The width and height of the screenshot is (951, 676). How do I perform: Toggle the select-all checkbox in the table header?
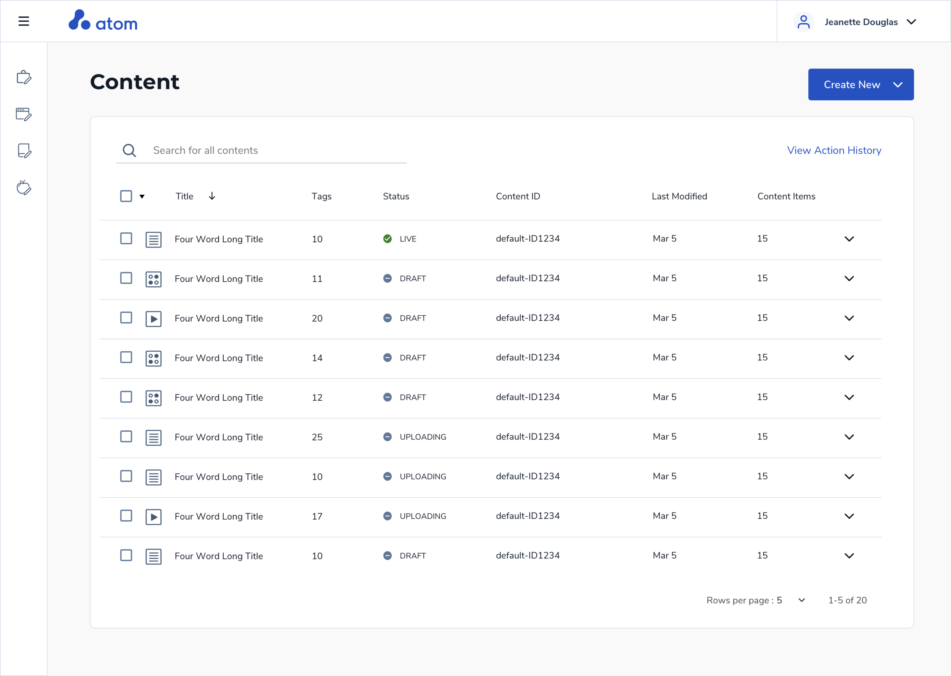[x=126, y=196]
